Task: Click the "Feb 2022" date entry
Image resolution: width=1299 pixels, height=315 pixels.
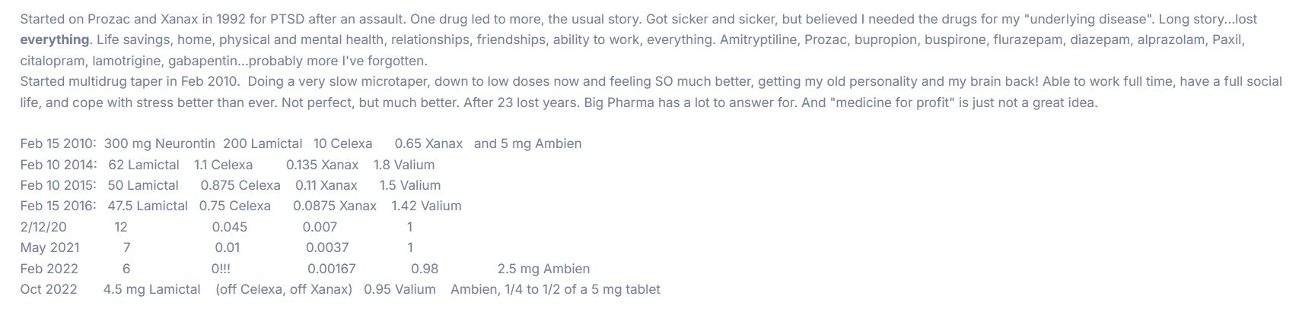Action: (x=49, y=269)
